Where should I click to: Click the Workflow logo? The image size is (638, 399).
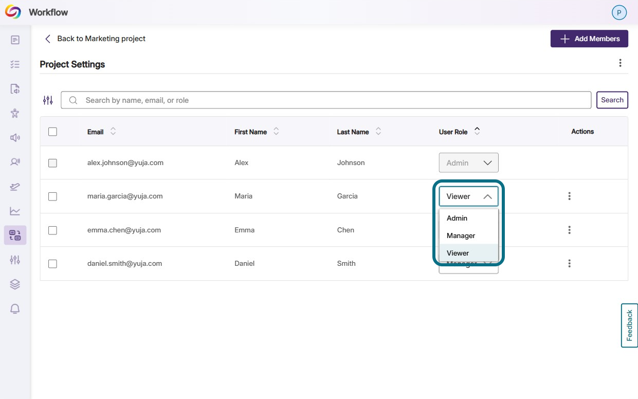(13, 12)
